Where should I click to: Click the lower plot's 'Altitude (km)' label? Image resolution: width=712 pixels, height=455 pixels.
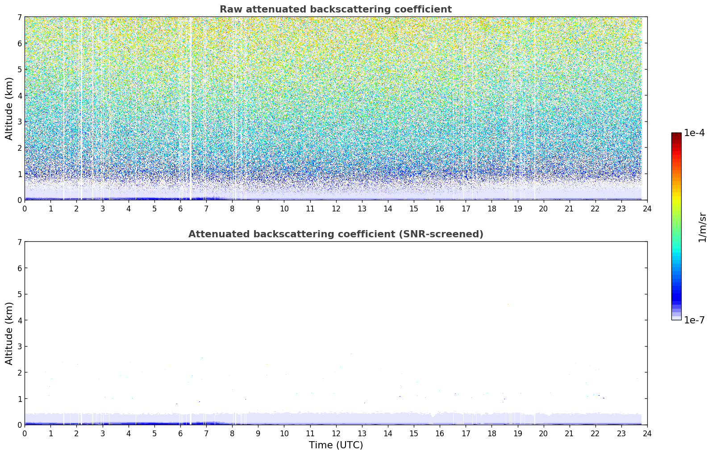click(9, 333)
